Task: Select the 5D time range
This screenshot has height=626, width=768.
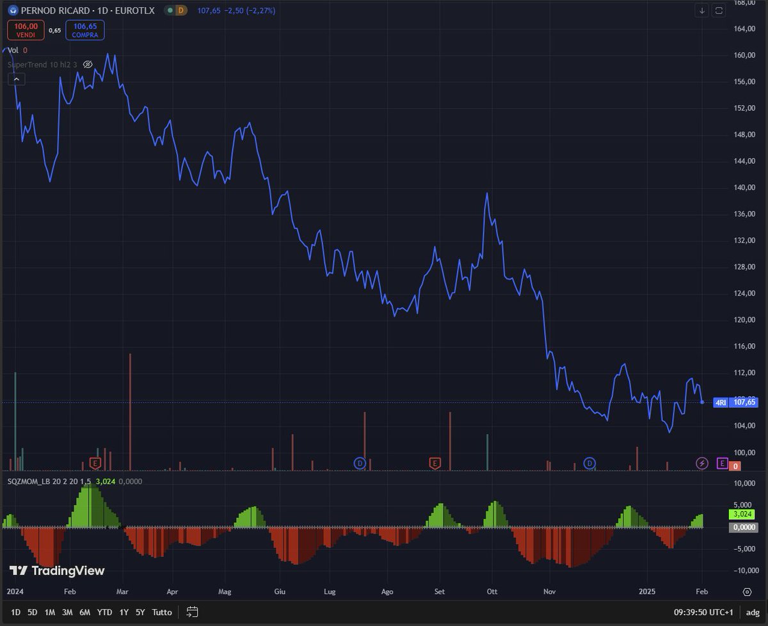Action: coord(33,612)
